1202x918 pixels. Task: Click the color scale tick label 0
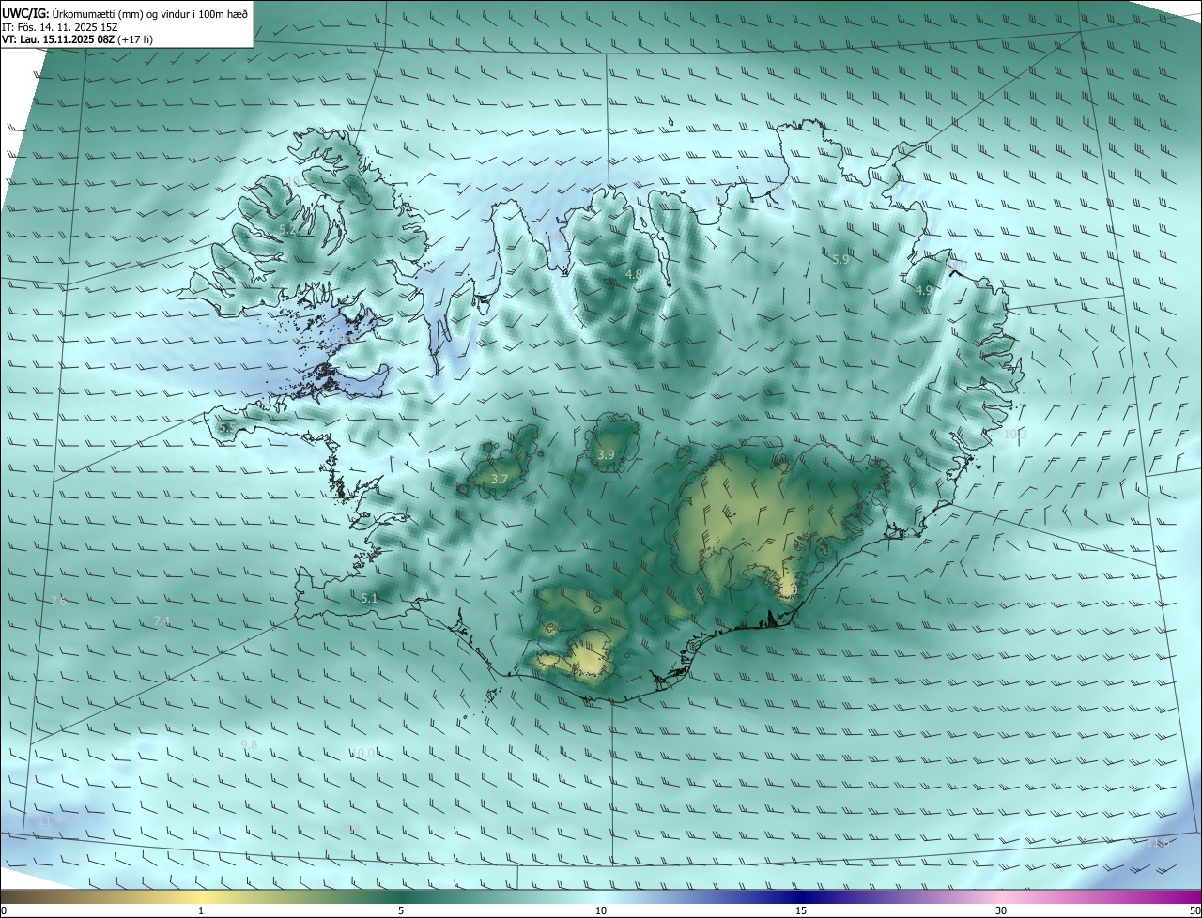point(4,911)
